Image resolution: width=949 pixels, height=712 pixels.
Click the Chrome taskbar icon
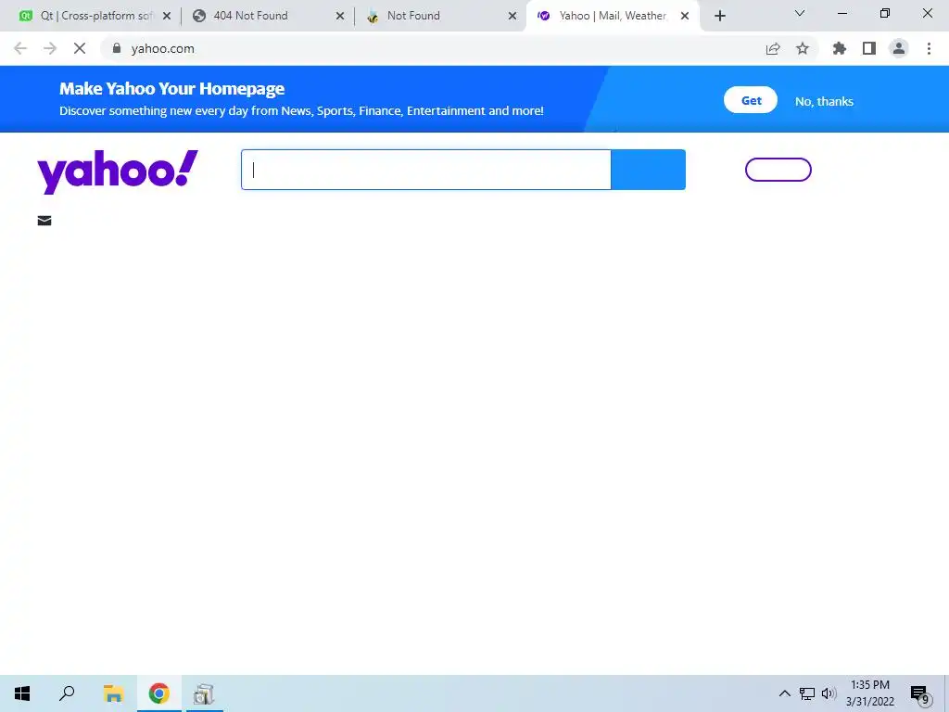tap(159, 693)
